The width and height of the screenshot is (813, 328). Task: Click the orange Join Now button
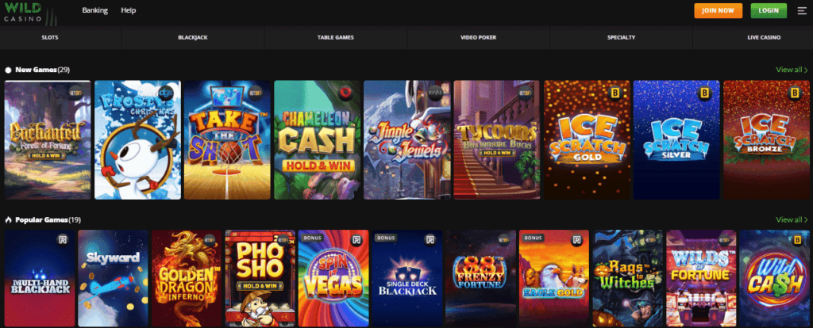pyautogui.click(x=718, y=10)
